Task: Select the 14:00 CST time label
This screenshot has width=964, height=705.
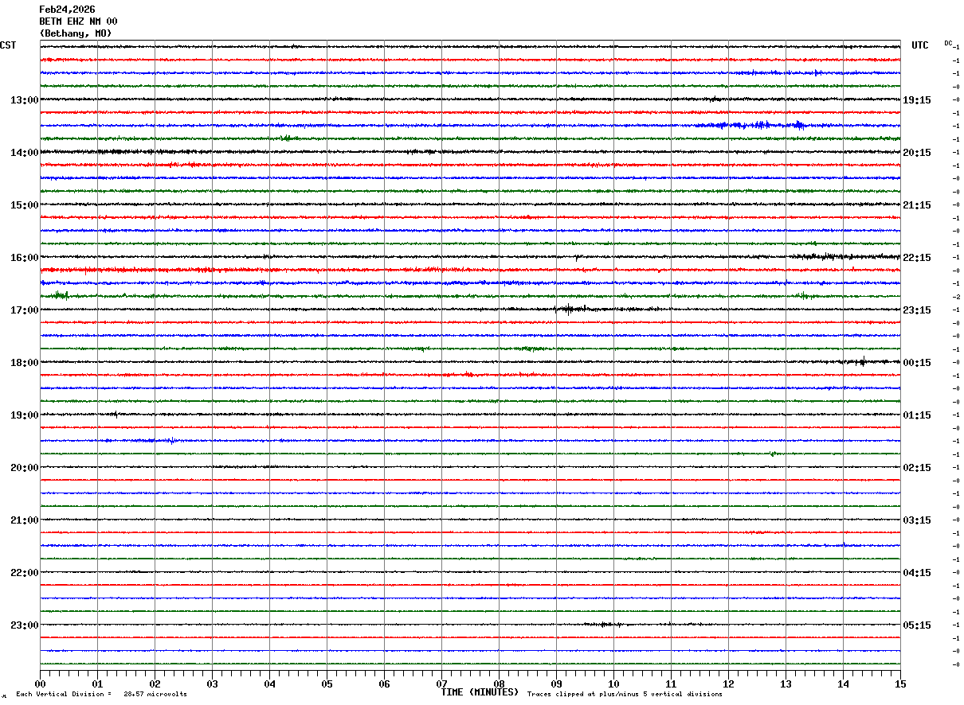Action: (25, 153)
